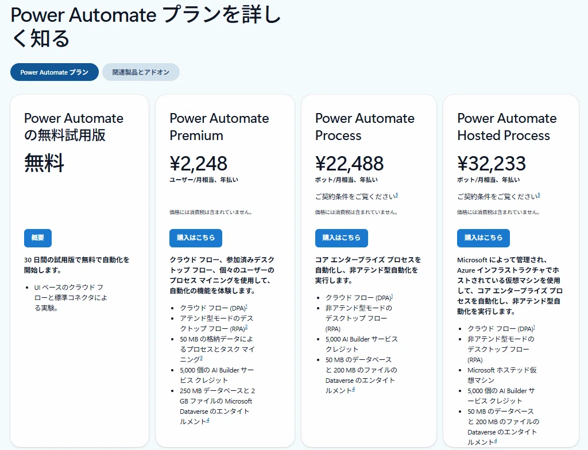Click the ご契約条件をご覧ください text in Hosted Process card
Image resolution: width=588 pixels, height=450 pixels.
(497, 196)
